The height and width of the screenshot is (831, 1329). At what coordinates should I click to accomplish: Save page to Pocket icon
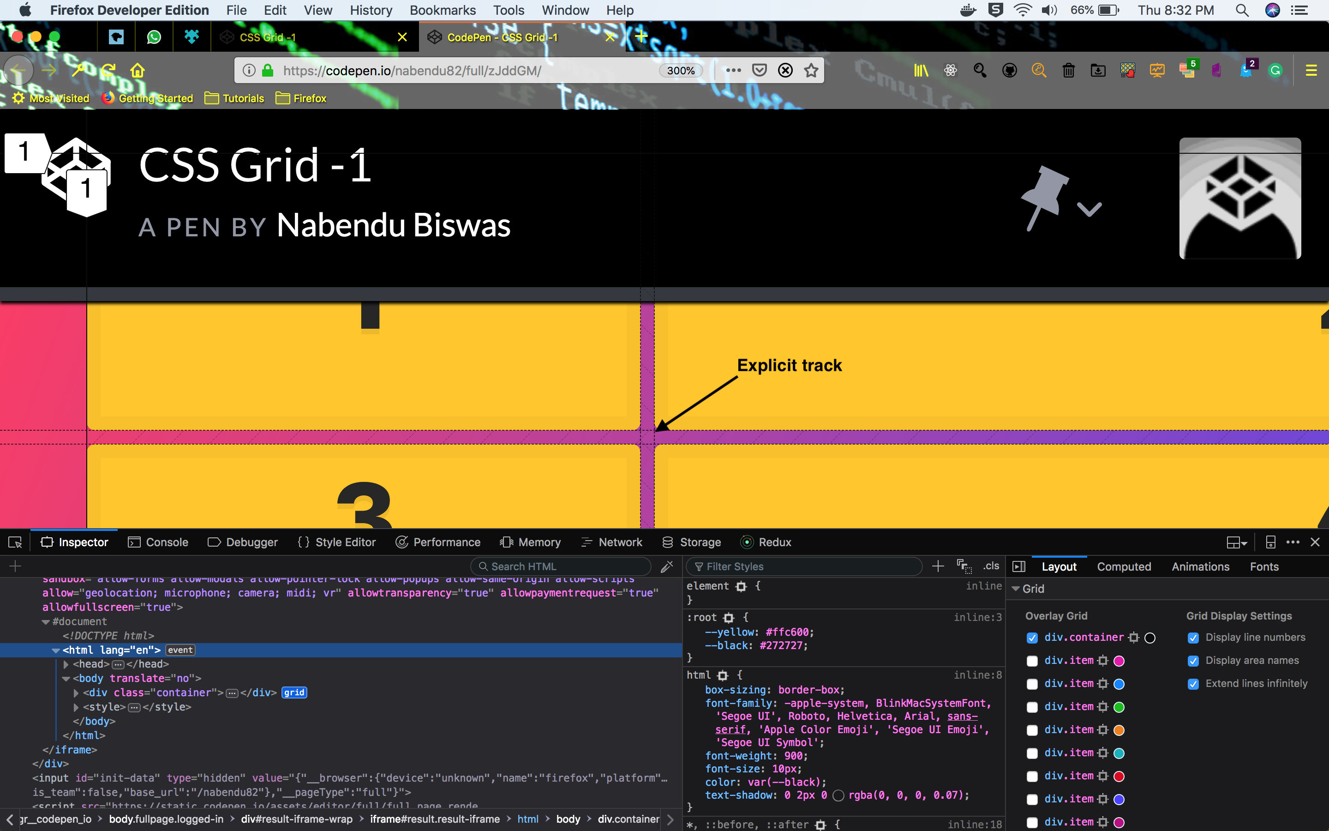760,70
